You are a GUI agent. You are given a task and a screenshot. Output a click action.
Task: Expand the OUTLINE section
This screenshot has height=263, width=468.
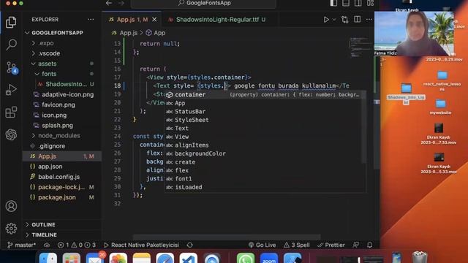(43, 224)
